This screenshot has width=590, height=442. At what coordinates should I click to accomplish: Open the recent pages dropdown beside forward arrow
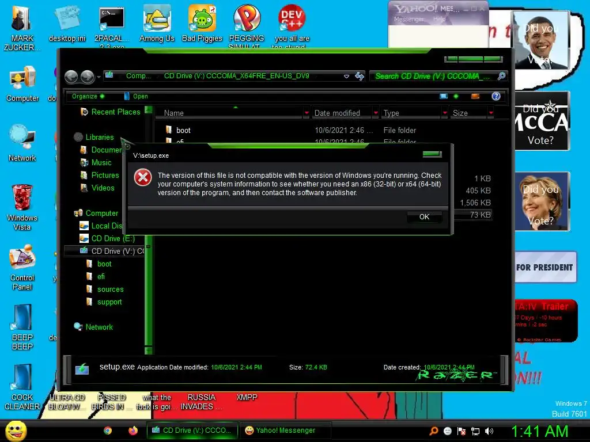point(99,77)
